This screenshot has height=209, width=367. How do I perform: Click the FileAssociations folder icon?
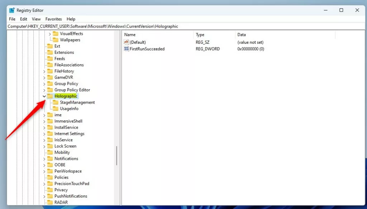tap(50, 65)
